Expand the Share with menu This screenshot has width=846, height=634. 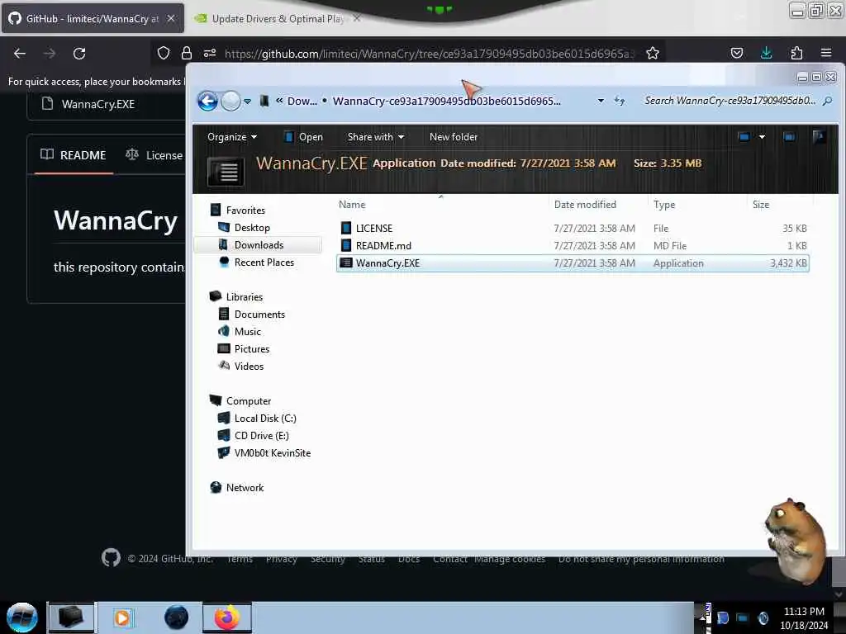(376, 137)
